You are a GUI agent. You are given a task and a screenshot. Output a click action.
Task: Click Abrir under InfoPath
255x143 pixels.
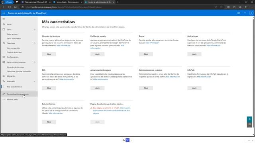click(x=194, y=88)
